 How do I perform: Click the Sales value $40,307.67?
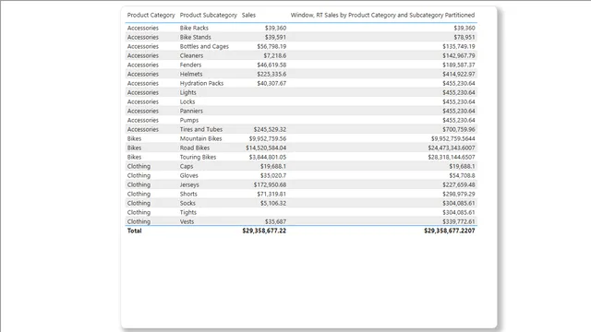click(271, 83)
